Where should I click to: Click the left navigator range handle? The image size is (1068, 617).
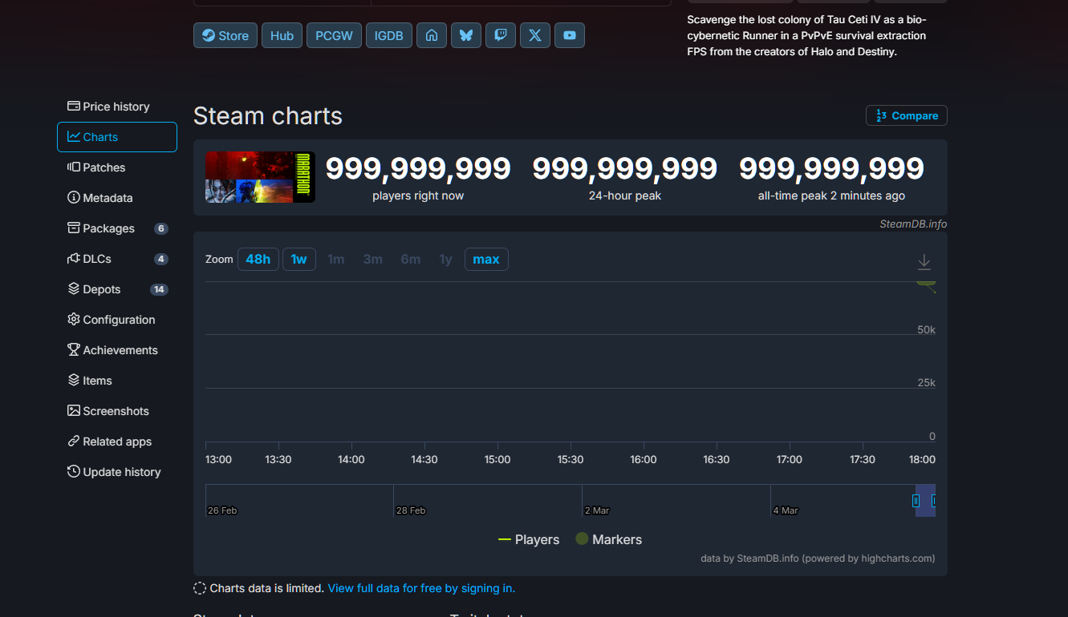coord(916,501)
